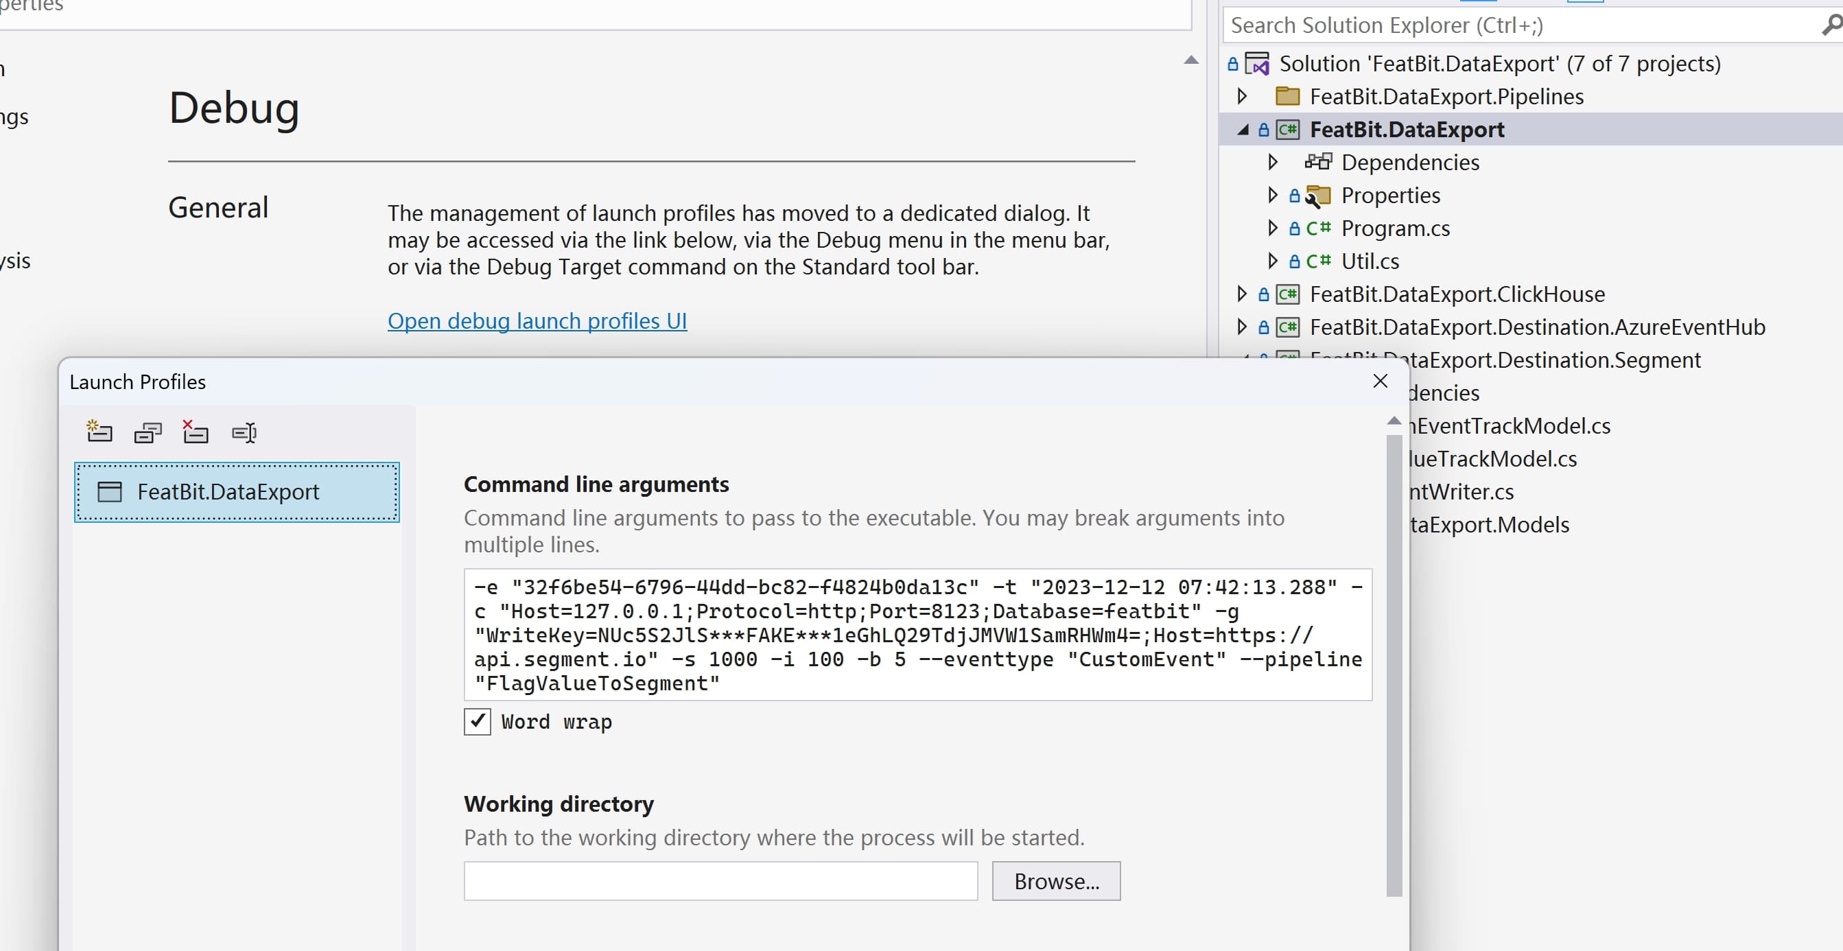The width and height of the screenshot is (1843, 951).
Task: Click the Dependencies node icon
Action: click(x=1318, y=163)
